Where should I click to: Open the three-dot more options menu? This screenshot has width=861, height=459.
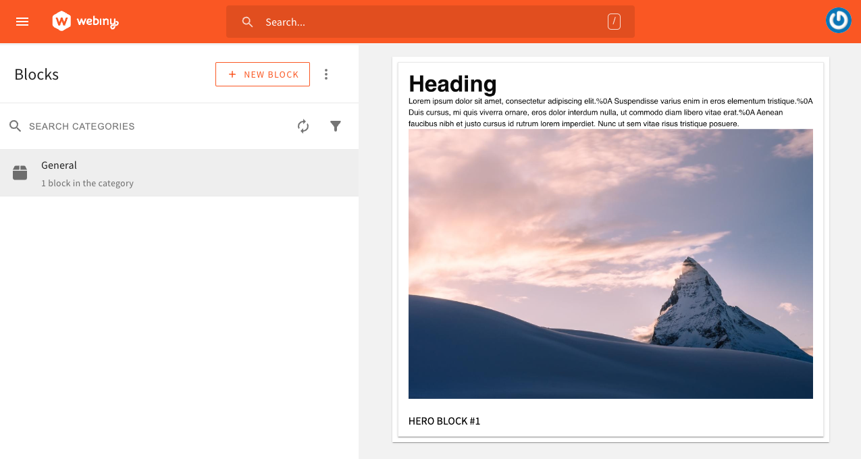(326, 74)
